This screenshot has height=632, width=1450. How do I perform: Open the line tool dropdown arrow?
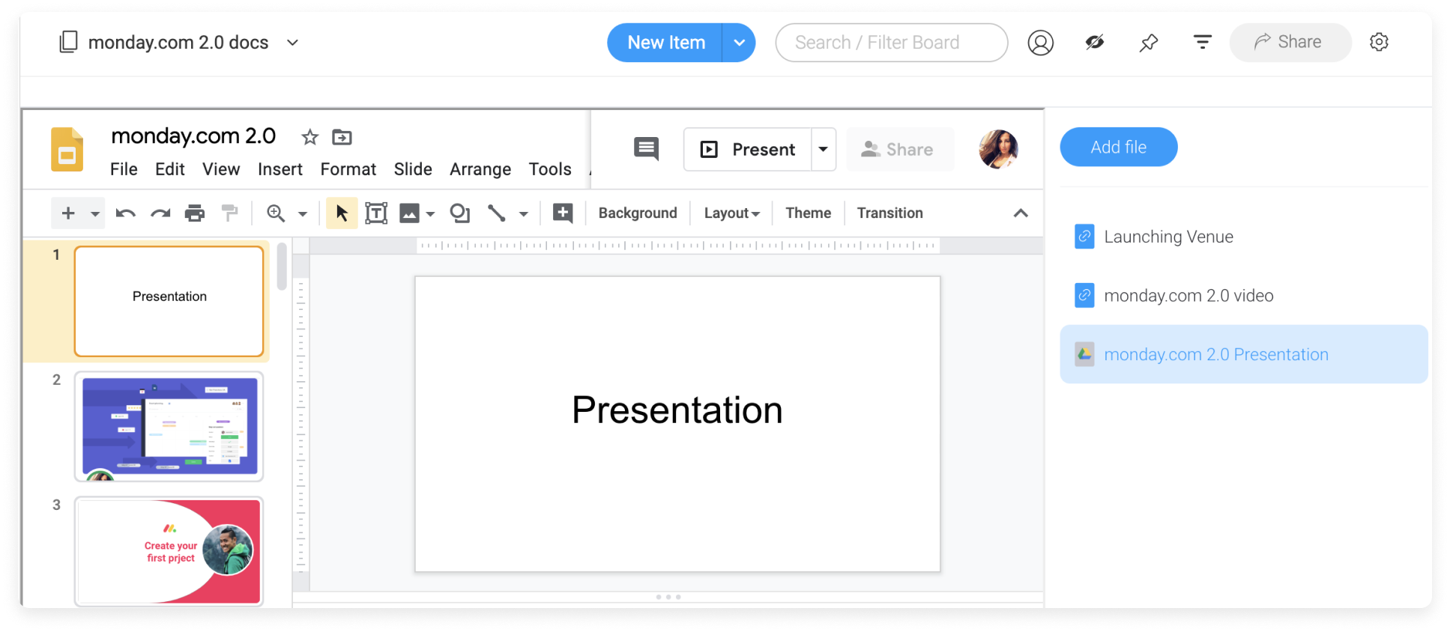pyautogui.click(x=524, y=214)
